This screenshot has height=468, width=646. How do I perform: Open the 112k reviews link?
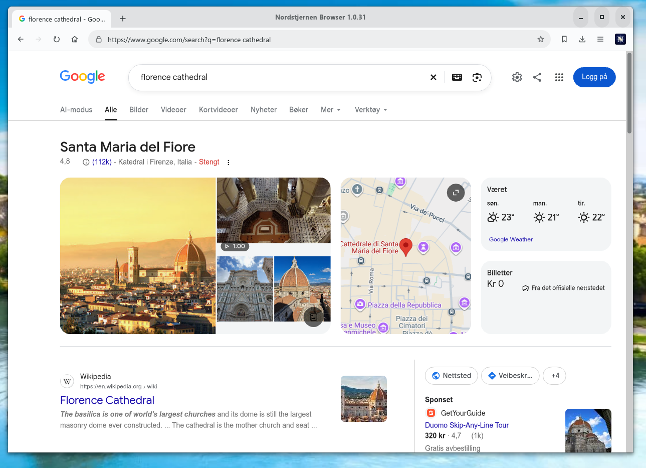tap(102, 162)
